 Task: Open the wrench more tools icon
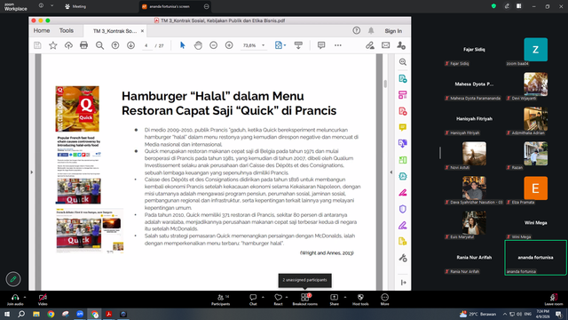tap(402, 259)
